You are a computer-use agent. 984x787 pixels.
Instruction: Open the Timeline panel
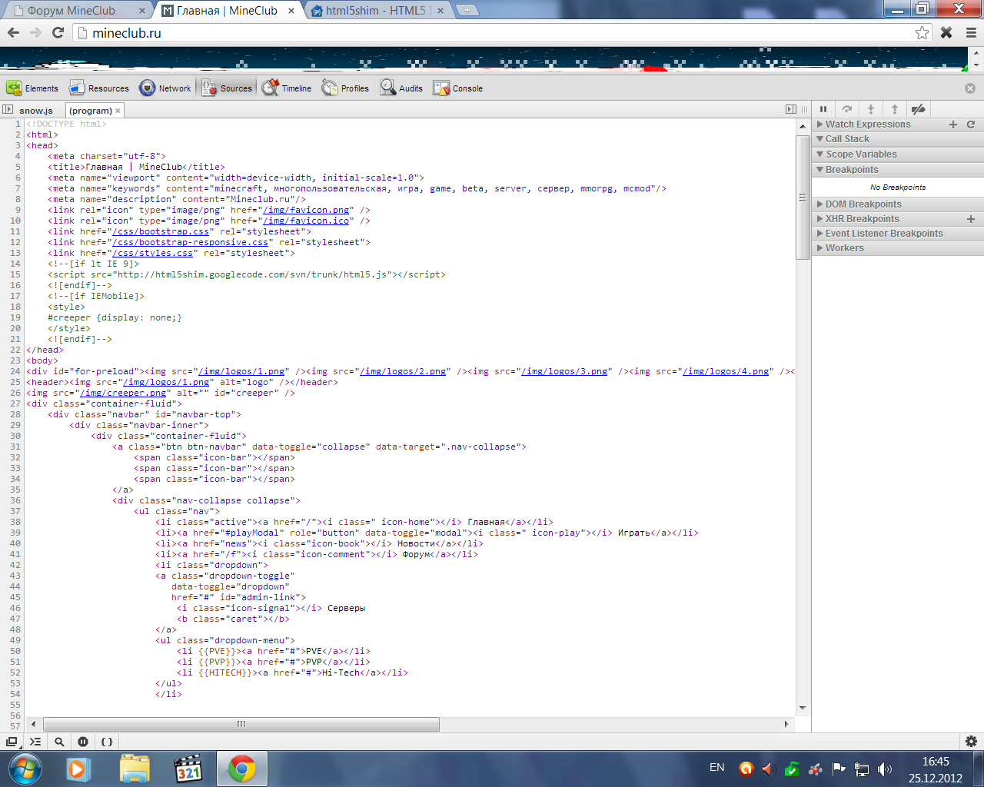pyautogui.click(x=286, y=88)
